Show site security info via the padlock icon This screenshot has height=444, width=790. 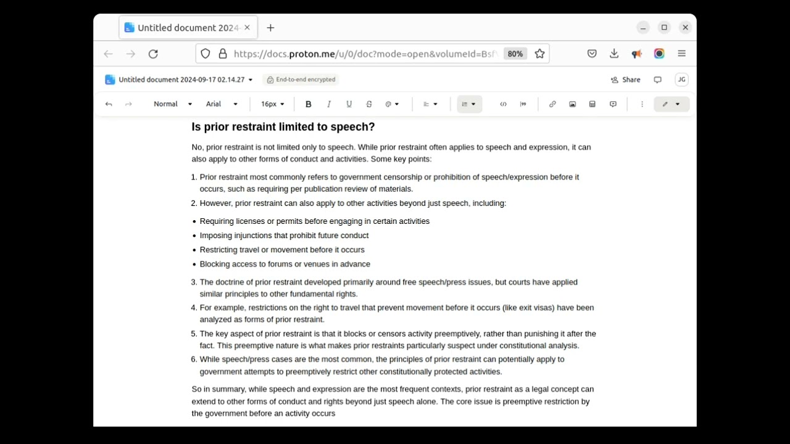[223, 54]
